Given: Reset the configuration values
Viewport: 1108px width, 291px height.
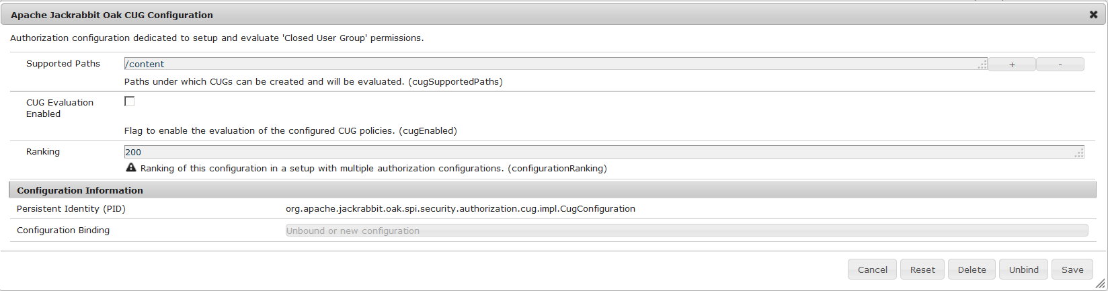Looking at the screenshot, I should [x=922, y=269].
